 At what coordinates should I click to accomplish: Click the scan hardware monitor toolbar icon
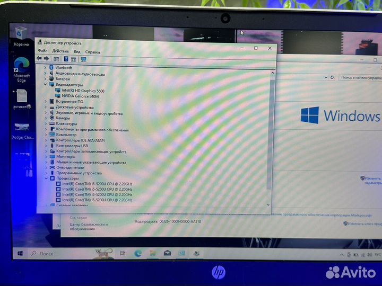83,59
